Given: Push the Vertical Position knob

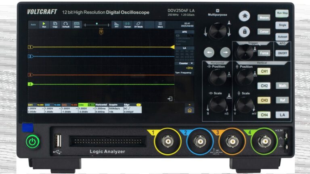Looking at the screenshot, I should (x=245, y=77).
